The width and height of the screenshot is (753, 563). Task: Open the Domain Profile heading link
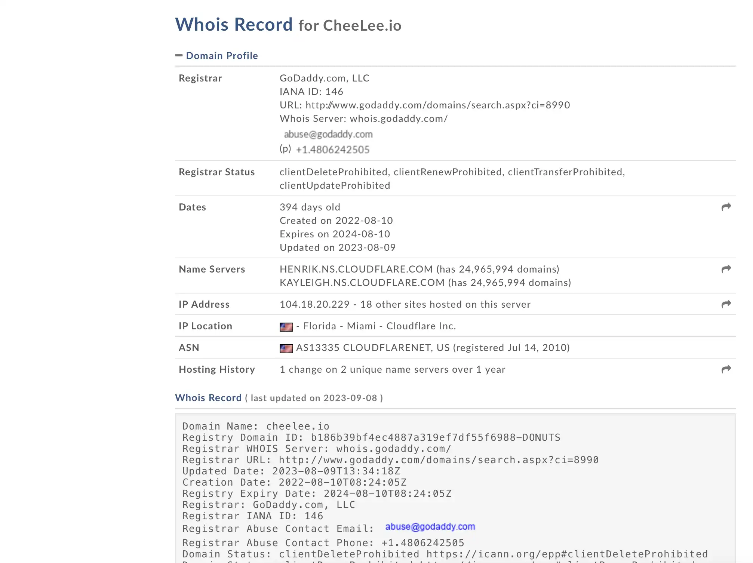(x=222, y=56)
